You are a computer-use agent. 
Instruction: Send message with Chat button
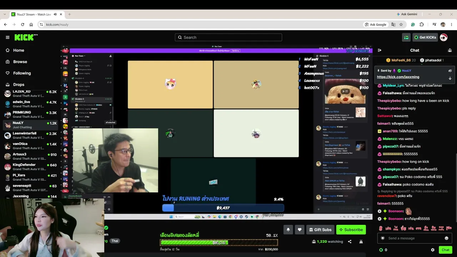pos(445,250)
